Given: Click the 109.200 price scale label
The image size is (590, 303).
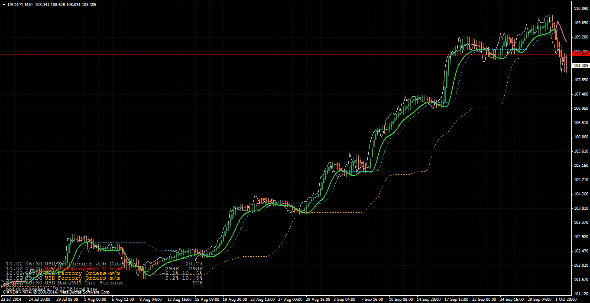Looking at the screenshot, I should [580, 37].
